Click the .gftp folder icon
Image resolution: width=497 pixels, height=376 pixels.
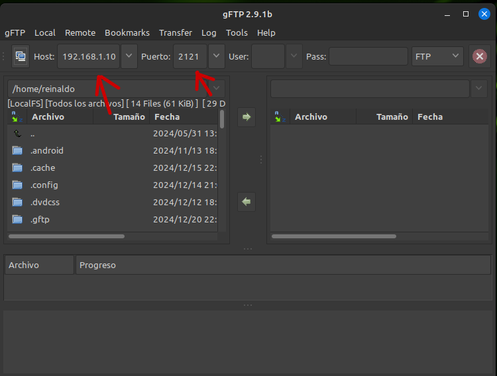pos(17,219)
